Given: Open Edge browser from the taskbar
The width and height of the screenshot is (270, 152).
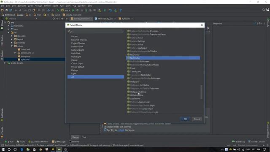Looking at the screenshot, I should 22,149.
